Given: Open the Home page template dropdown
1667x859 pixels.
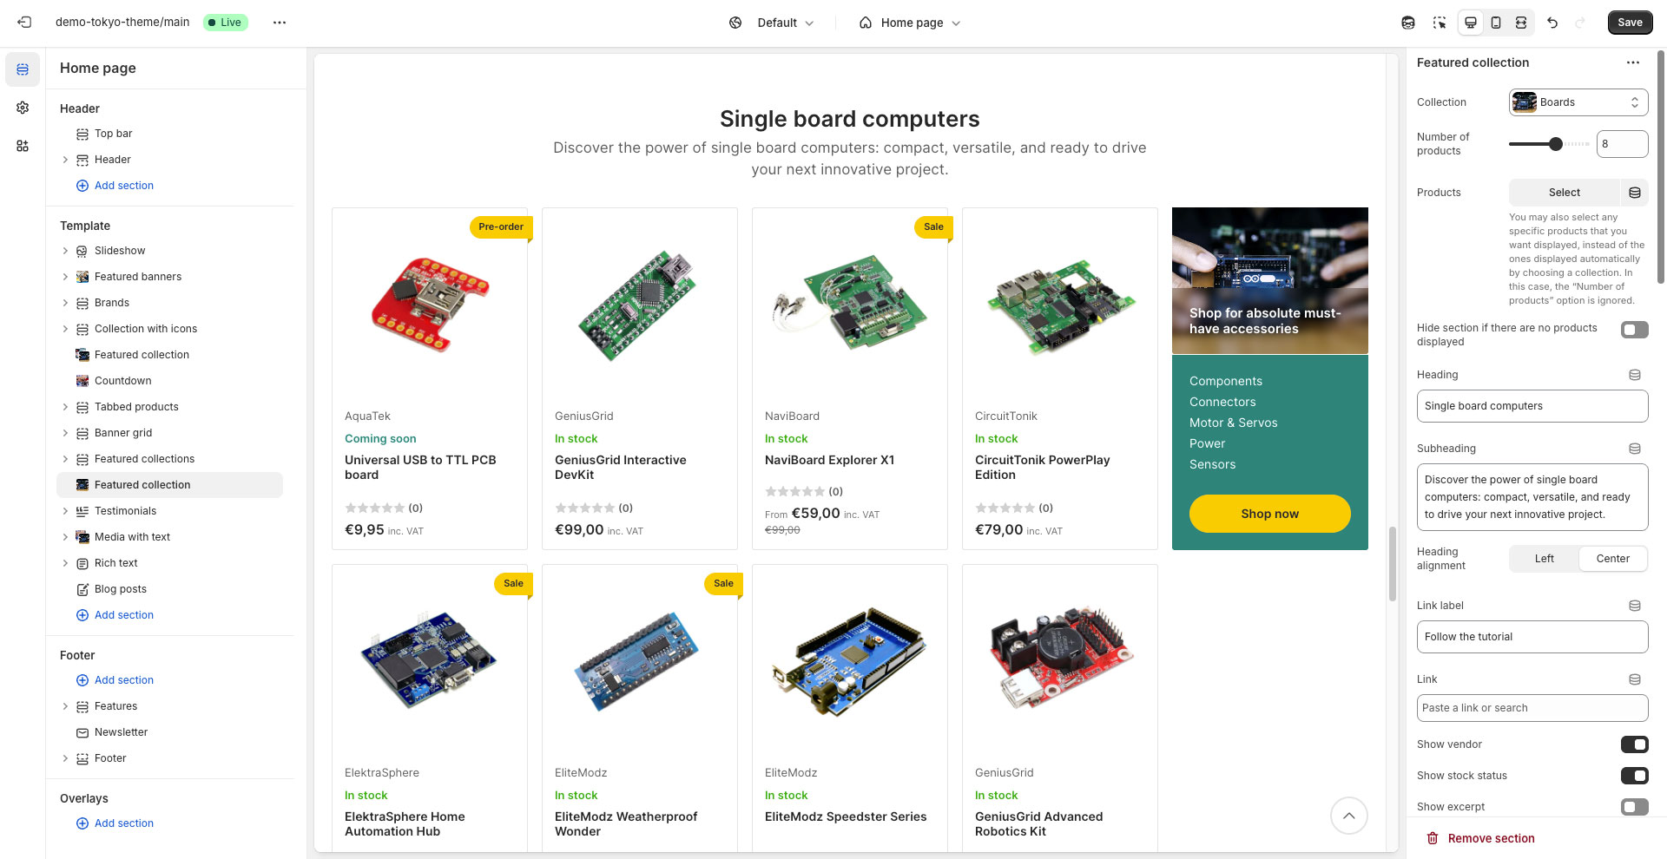Looking at the screenshot, I should coord(910,23).
